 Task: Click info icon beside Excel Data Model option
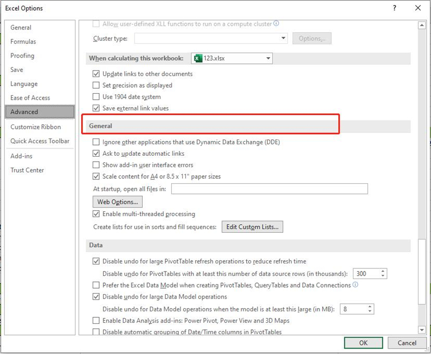point(355,285)
